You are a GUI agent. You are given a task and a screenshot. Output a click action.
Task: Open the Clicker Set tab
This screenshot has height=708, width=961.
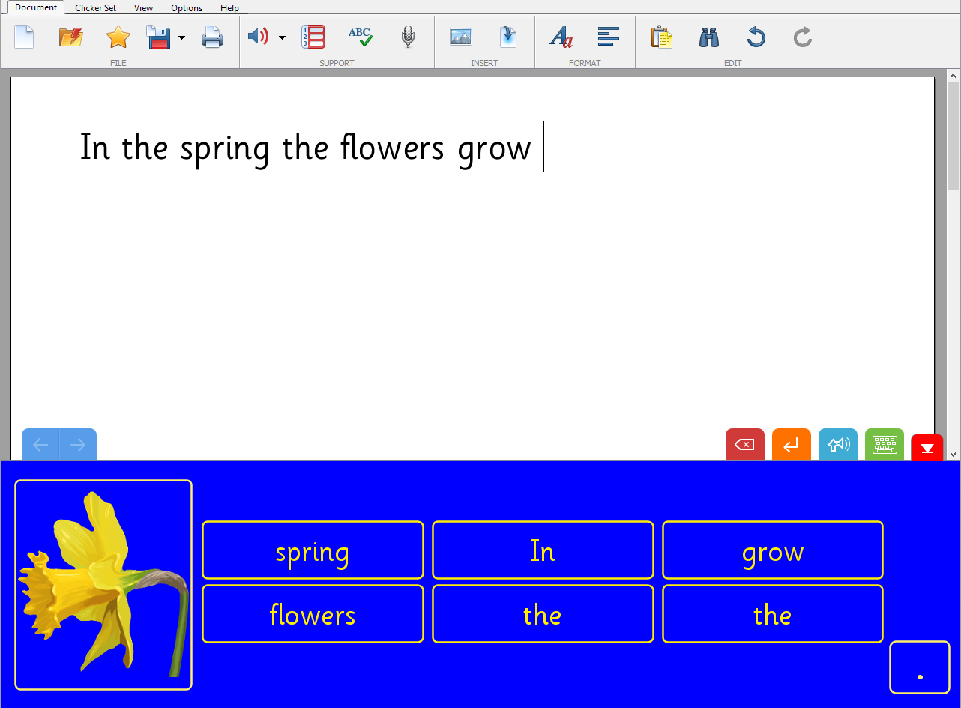click(x=96, y=8)
